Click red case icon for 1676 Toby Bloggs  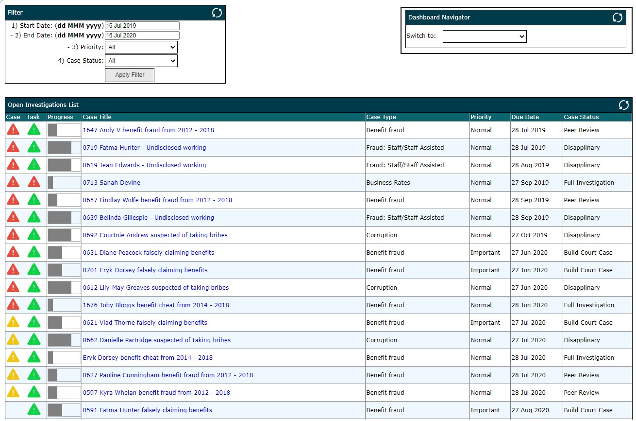click(x=13, y=305)
